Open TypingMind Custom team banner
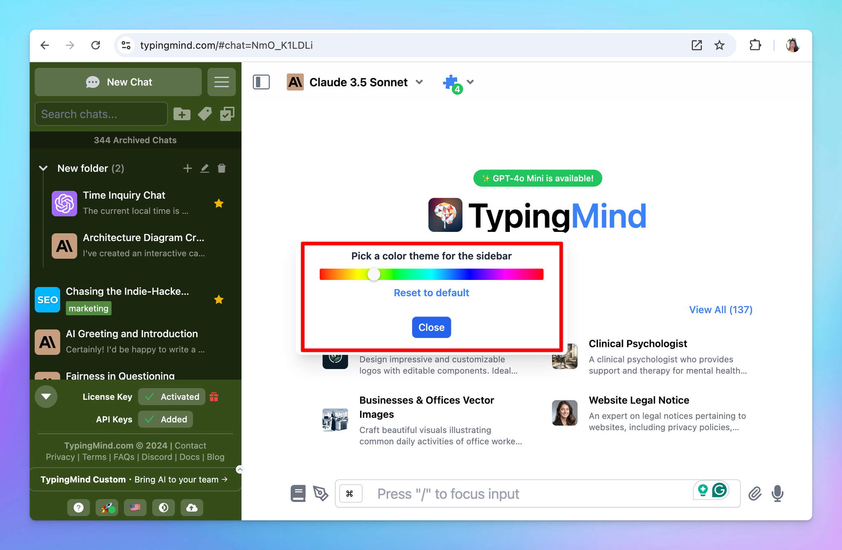Screen dimensions: 842x550 point(134,479)
